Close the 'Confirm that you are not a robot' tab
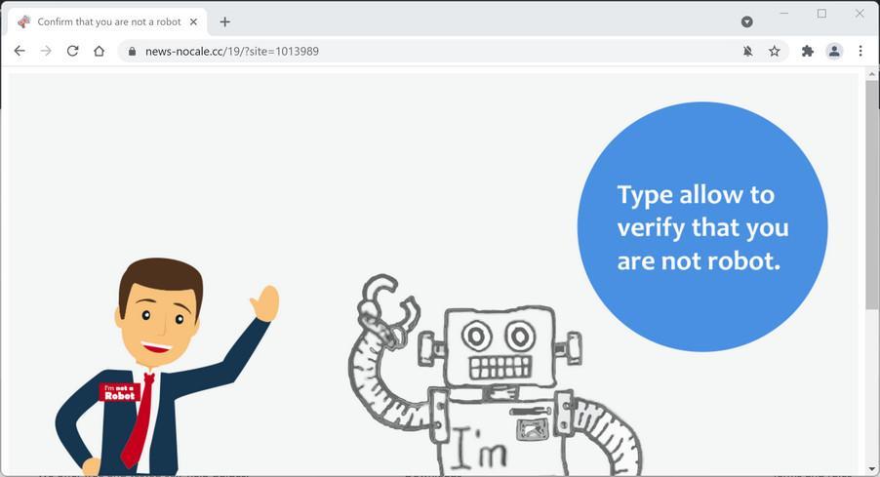 coord(193,21)
